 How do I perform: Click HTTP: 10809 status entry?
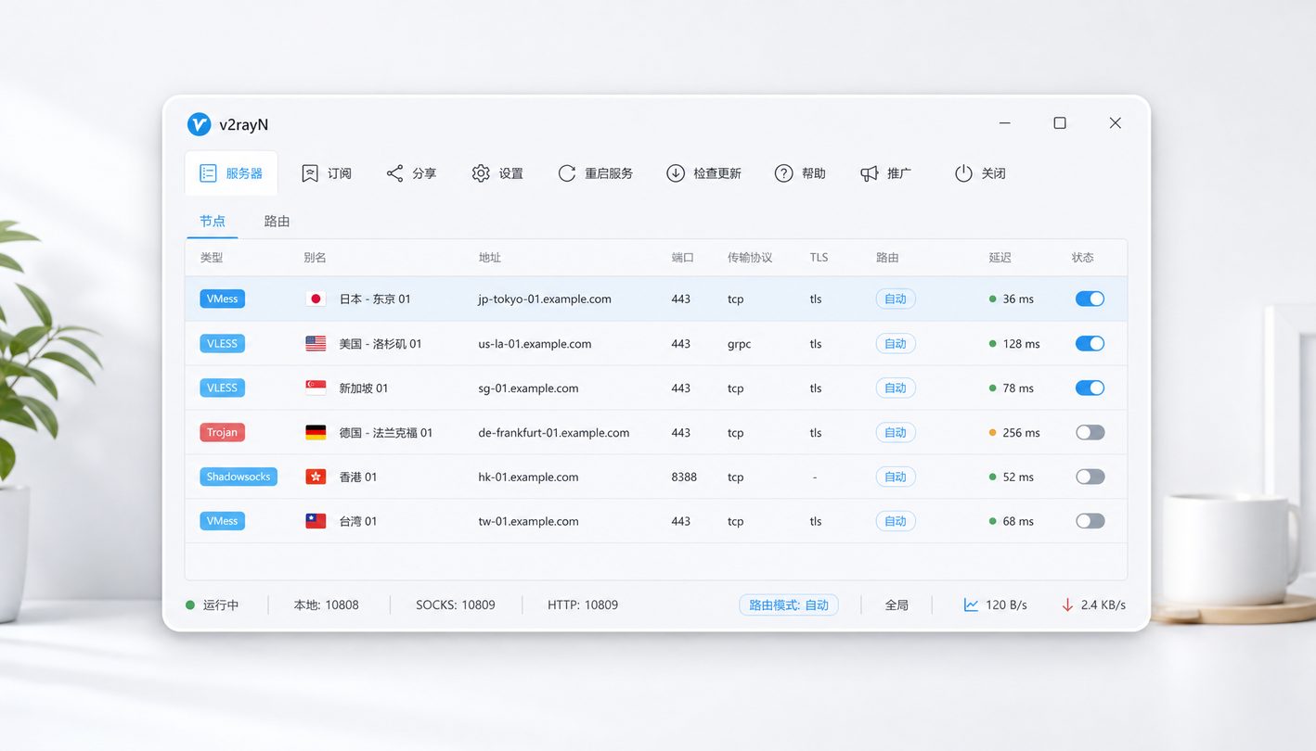[583, 605]
